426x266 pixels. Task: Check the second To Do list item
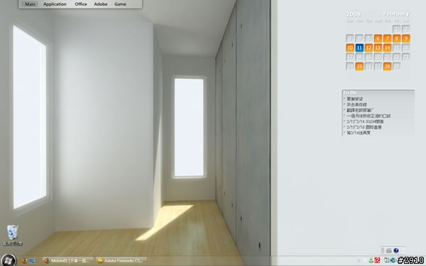tap(344, 104)
